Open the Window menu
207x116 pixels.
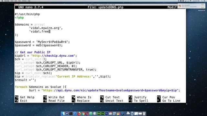point(24,1)
